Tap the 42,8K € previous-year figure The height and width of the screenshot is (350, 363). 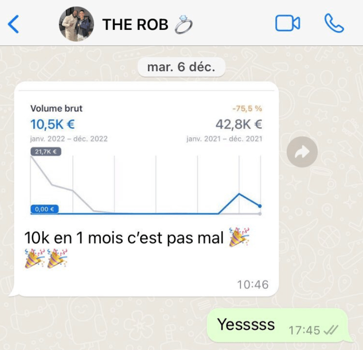tap(239, 124)
